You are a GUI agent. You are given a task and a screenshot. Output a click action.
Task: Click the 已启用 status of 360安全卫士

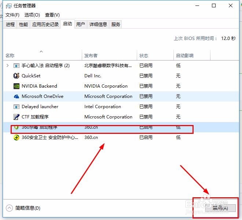(146, 137)
